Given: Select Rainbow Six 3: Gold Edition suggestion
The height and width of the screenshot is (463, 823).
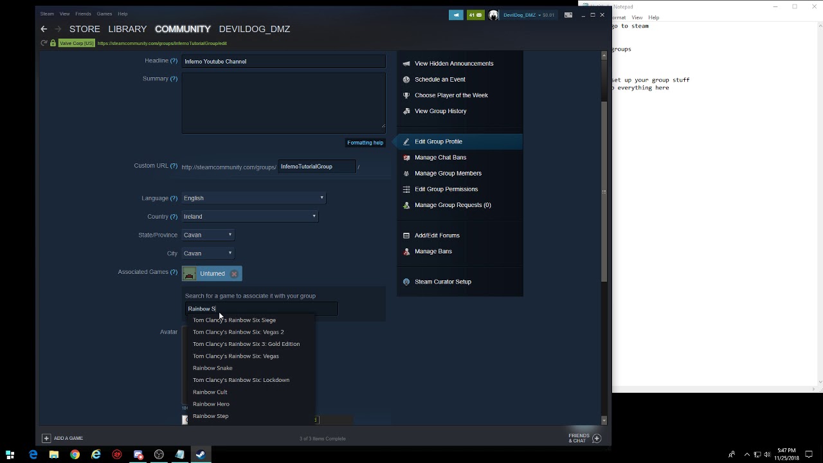Looking at the screenshot, I should click(246, 344).
